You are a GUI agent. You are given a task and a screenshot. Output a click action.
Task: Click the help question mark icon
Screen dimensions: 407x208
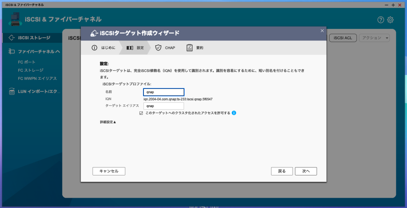click(381, 20)
